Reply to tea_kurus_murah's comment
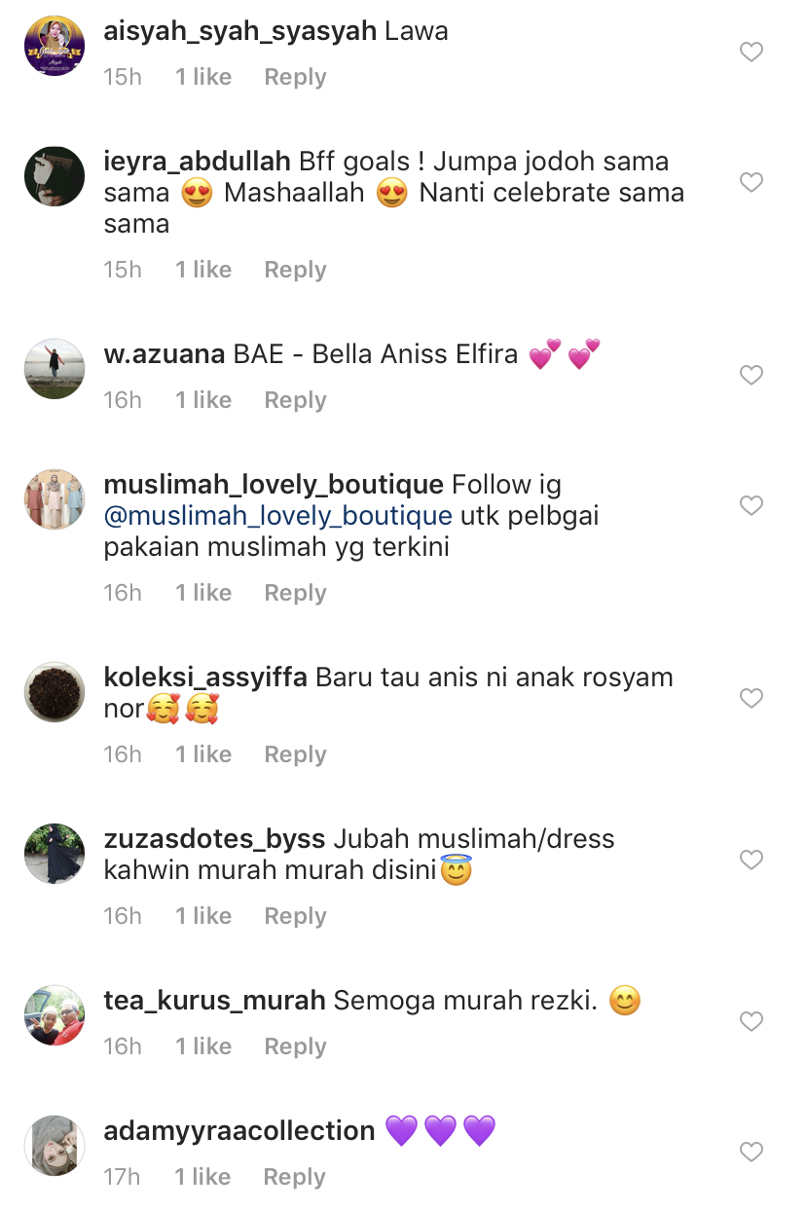 tap(295, 1046)
